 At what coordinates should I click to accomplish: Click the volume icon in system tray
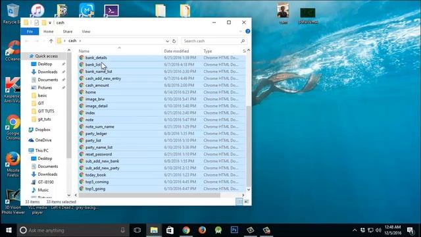tap(378, 230)
